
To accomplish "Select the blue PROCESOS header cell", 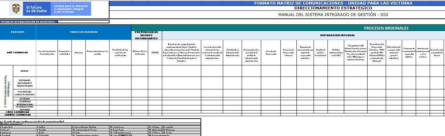I will point(18,32).
